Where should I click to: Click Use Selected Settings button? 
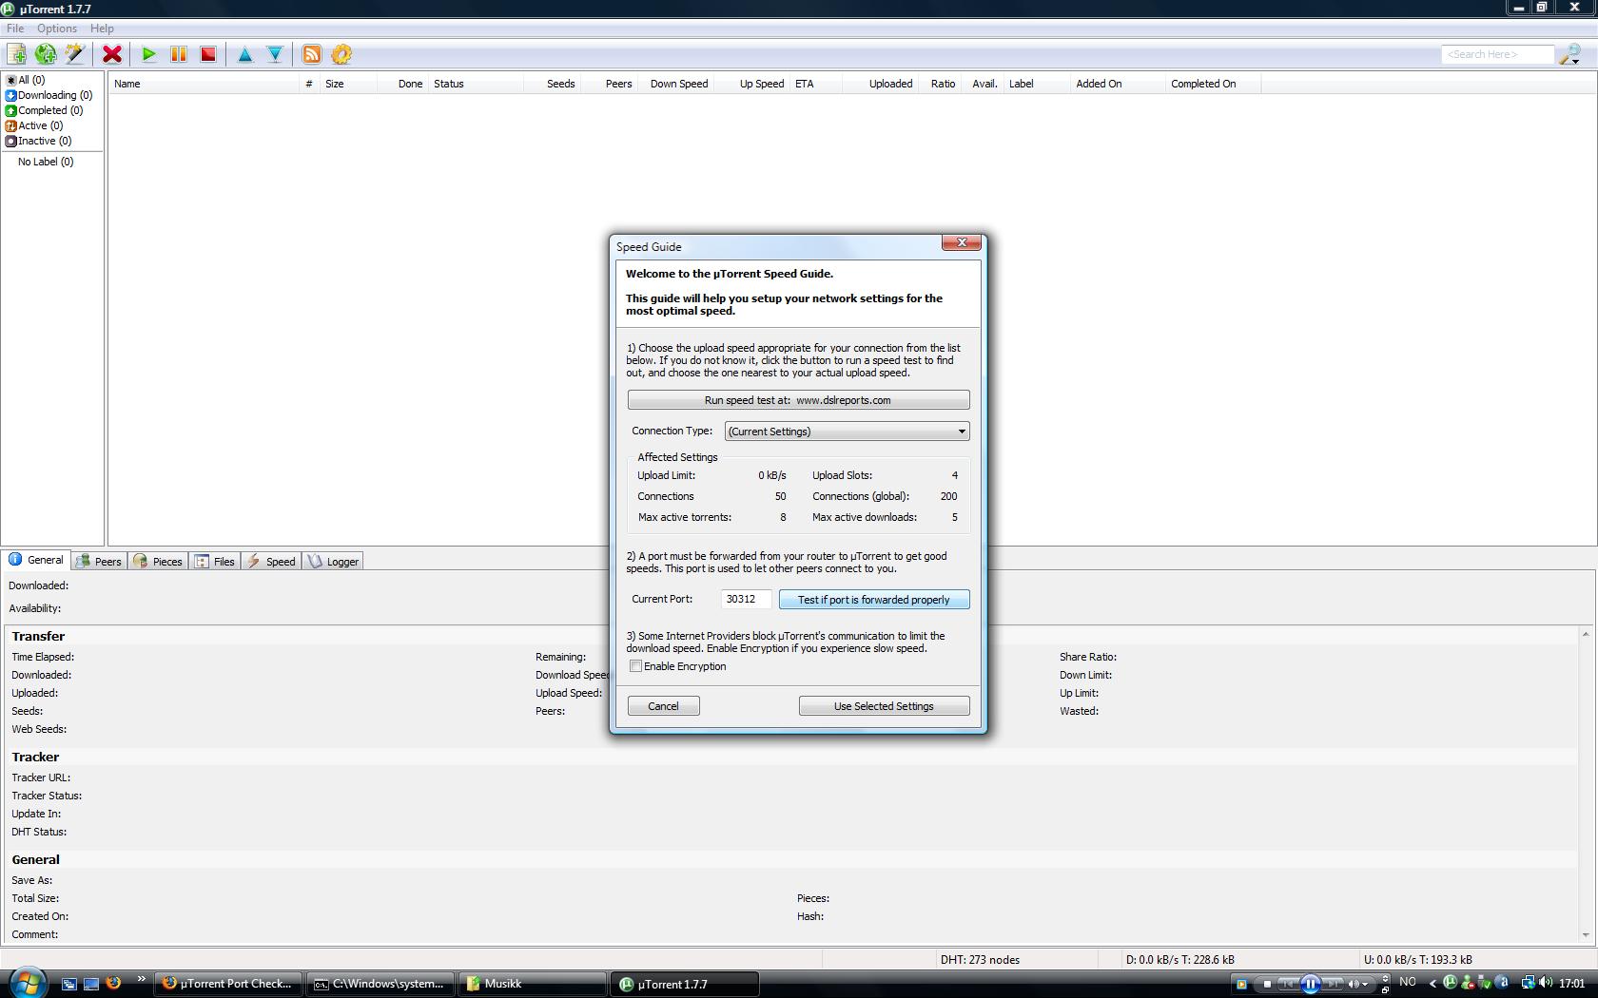(x=885, y=706)
